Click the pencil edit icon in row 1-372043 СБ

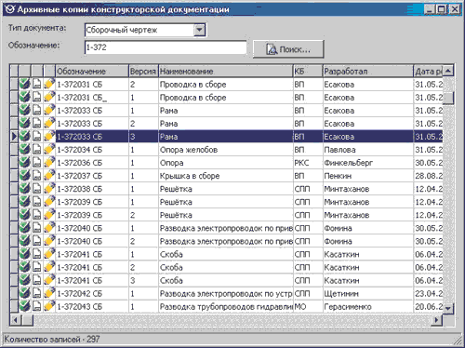tap(49, 306)
